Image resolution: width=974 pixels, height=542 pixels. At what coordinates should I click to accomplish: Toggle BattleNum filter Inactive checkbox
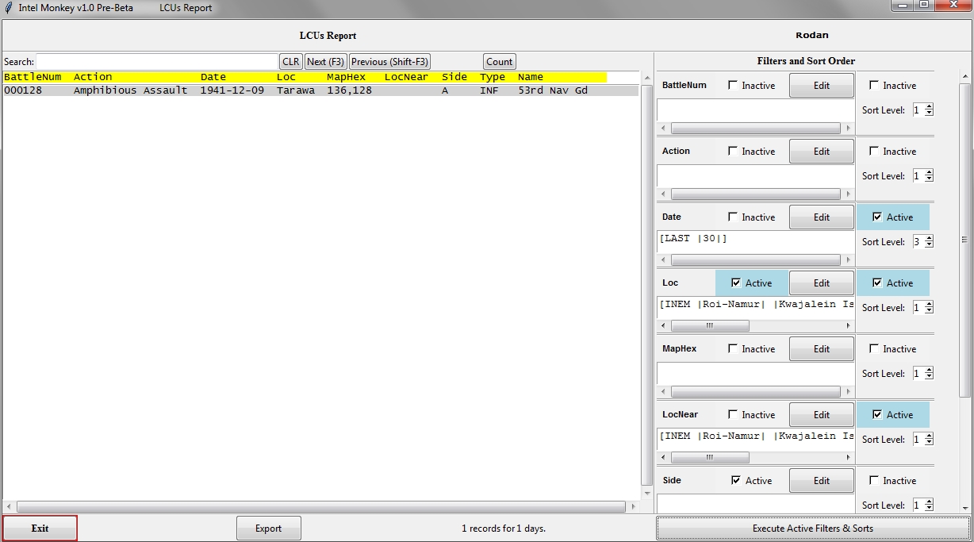[x=733, y=86]
